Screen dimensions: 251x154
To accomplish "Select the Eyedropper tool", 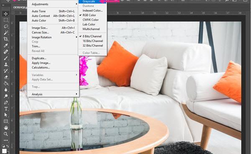I will click(x=6, y=46).
